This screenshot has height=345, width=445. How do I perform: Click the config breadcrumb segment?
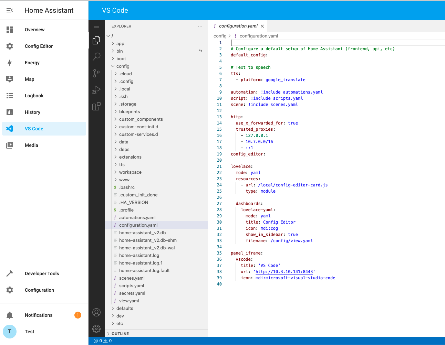coord(220,36)
